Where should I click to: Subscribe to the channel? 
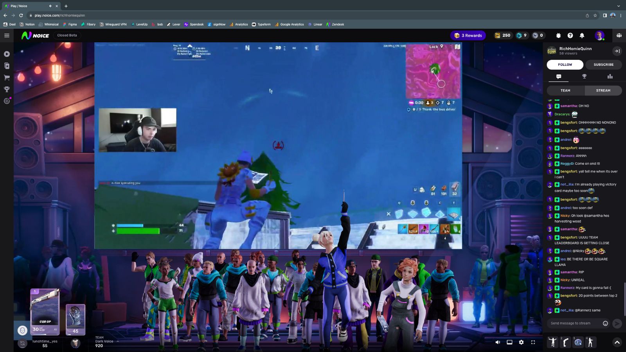pos(604,65)
